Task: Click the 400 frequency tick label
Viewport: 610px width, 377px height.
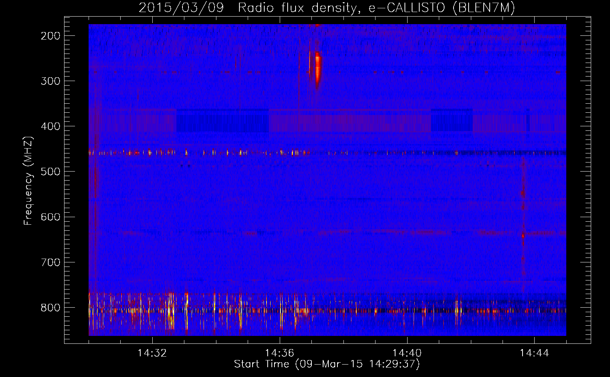Action: (x=51, y=126)
